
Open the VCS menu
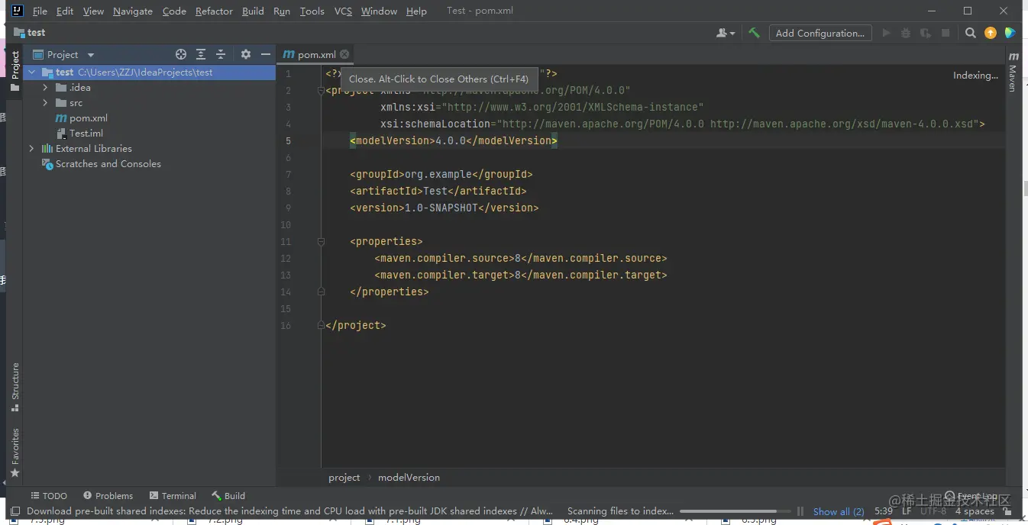point(343,11)
